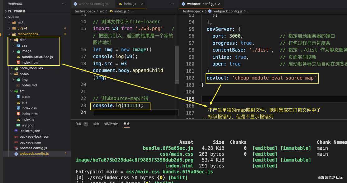Click the testwebpack breadcrumb in the right editor
This screenshot has height=183, width=347.
click(x=193, y=11)
